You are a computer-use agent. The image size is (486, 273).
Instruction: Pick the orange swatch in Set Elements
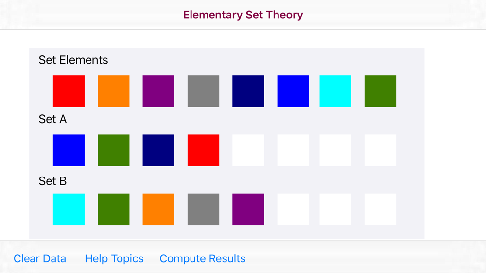click(114, 91)
